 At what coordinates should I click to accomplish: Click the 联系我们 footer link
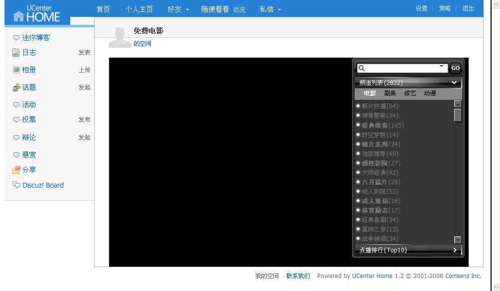[298, 276]
